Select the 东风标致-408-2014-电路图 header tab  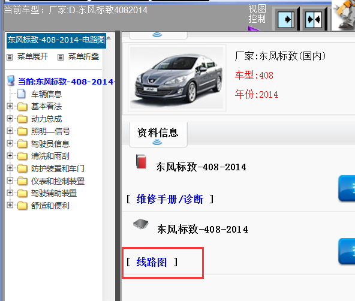[56, 41]
